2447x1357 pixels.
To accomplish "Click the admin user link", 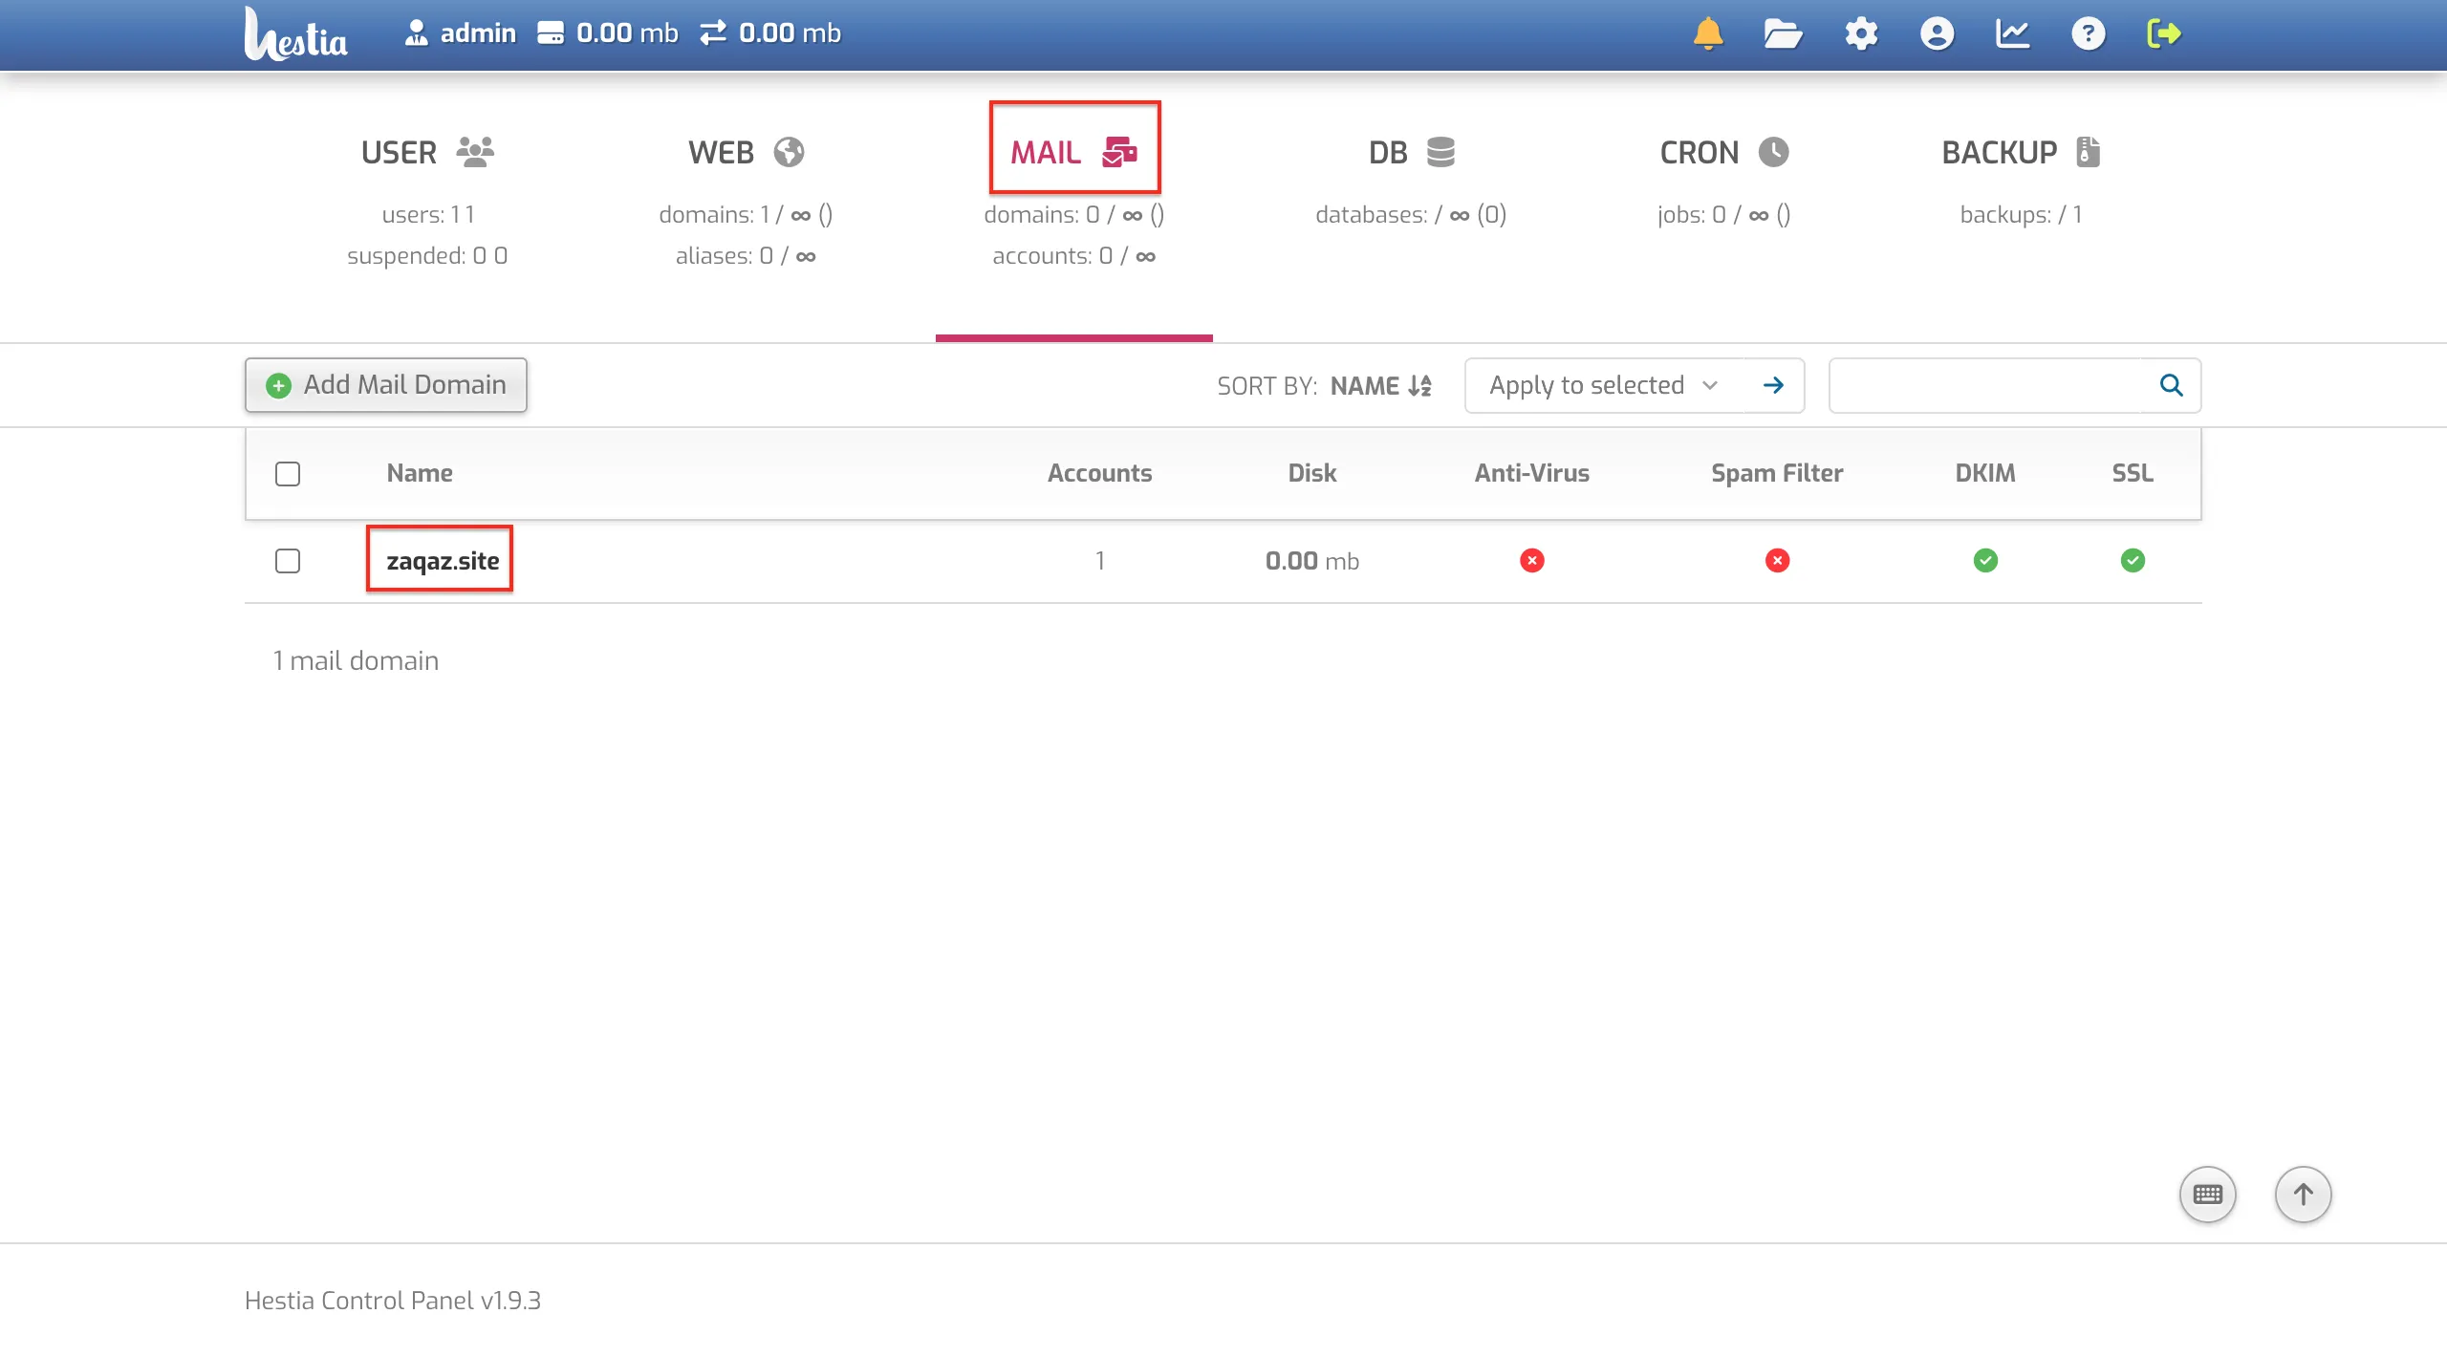I will [x=460, y=33].
